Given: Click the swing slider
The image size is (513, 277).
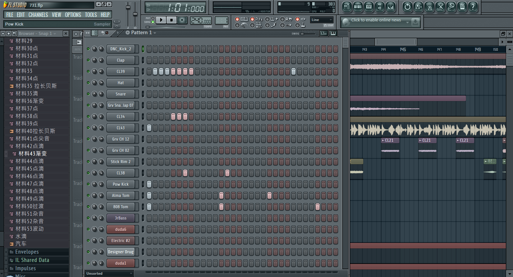Looking at the screenshot, I should (x=308, y=34).
